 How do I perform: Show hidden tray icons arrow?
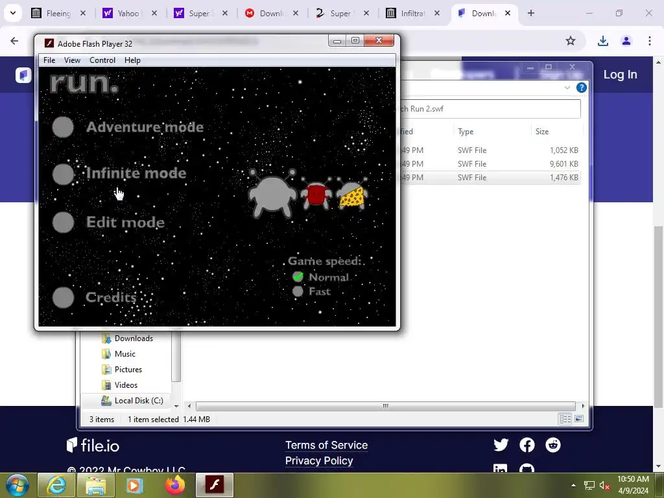[573, 486]
